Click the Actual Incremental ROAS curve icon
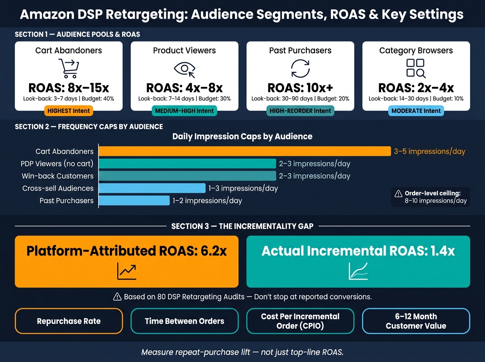Image resolution: width=485 pixels, height=362 pixels. tap(358, 271)
